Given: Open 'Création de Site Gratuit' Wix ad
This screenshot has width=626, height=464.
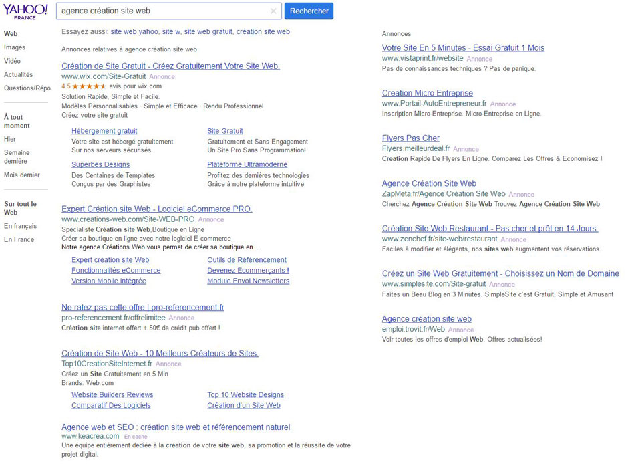Looking at the screenshot, I should tap(170, 66).
